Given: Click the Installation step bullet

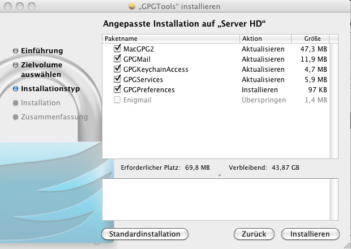Looking at the screenshot, I should tap(15, 103).
